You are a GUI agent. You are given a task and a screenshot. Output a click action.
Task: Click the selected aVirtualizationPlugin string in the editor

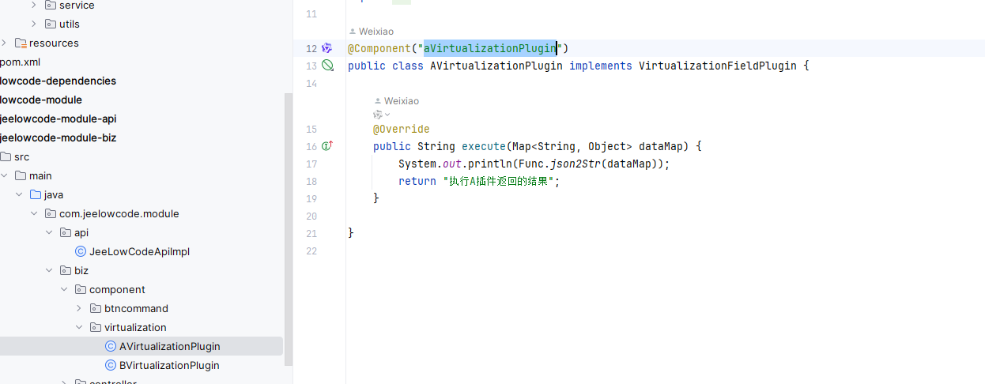click(x=490, y=48)
